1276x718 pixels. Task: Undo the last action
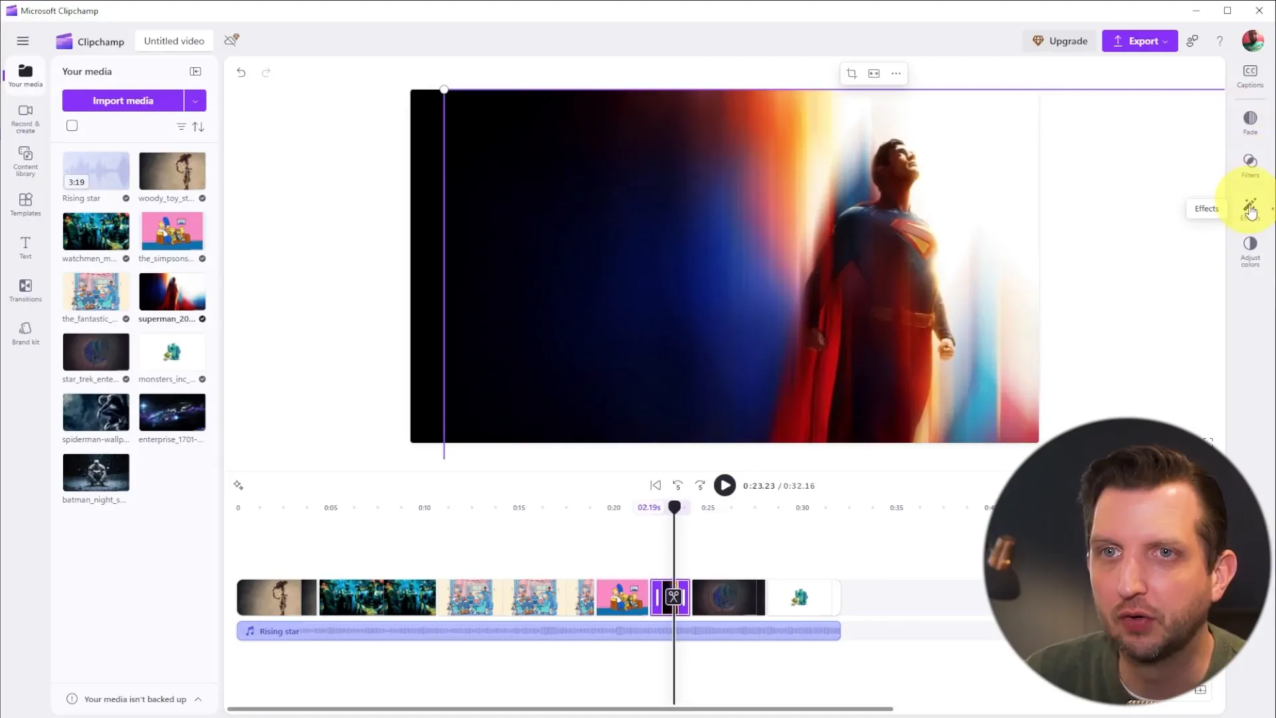click(x=241, y=72)
